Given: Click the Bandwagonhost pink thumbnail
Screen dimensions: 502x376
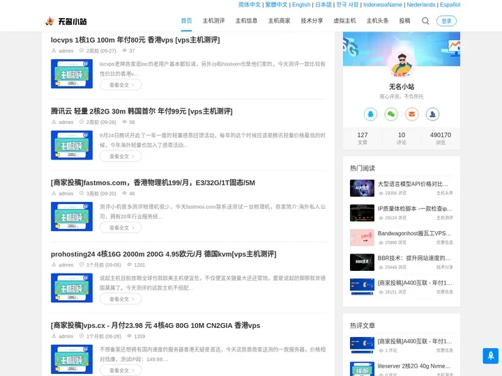Looking at the screenshot, I should pos(362,237).
